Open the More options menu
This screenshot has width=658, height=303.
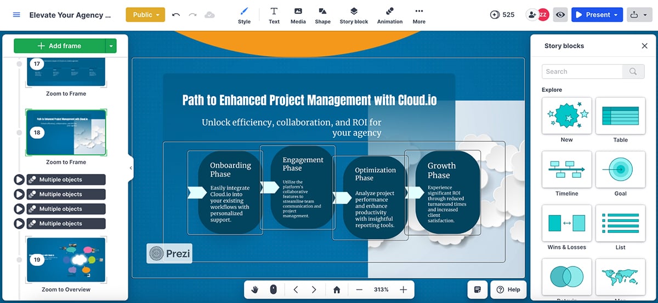[419, 15]
